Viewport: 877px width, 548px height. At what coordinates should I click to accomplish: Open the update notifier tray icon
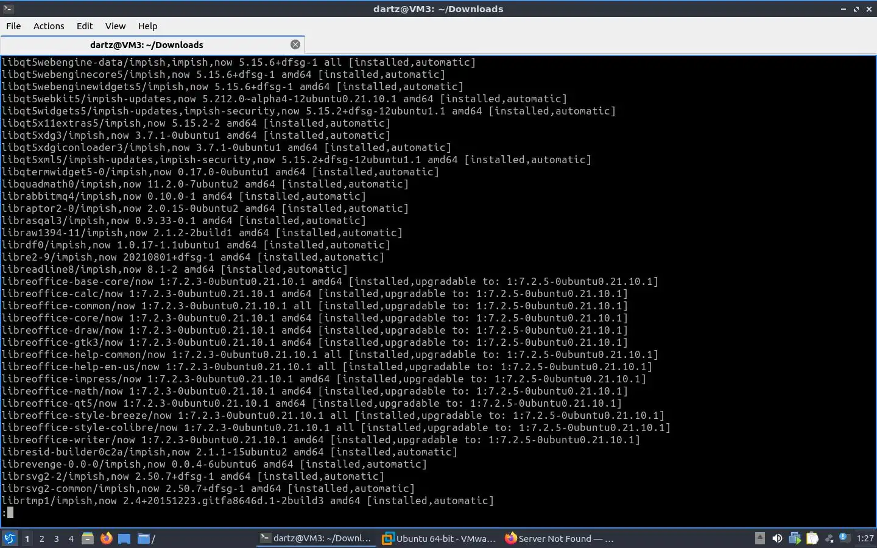coord(844,537)
